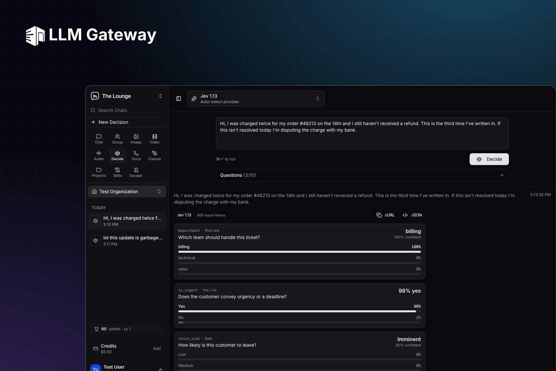
Task: Click the billing 100% confidence bar
Action: pos(299,252)
